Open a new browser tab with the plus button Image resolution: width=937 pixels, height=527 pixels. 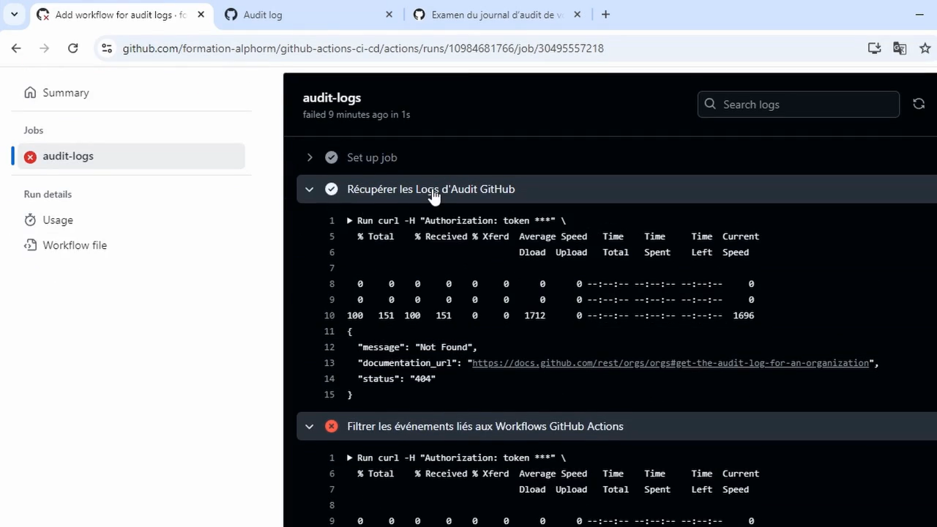(605, 15)
